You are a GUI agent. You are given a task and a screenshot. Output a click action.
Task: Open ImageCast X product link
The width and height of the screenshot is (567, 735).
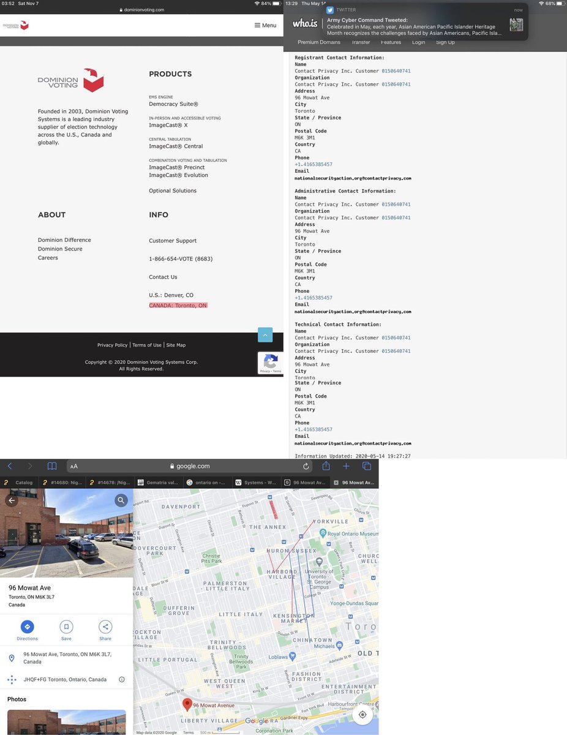coord(168,125)
